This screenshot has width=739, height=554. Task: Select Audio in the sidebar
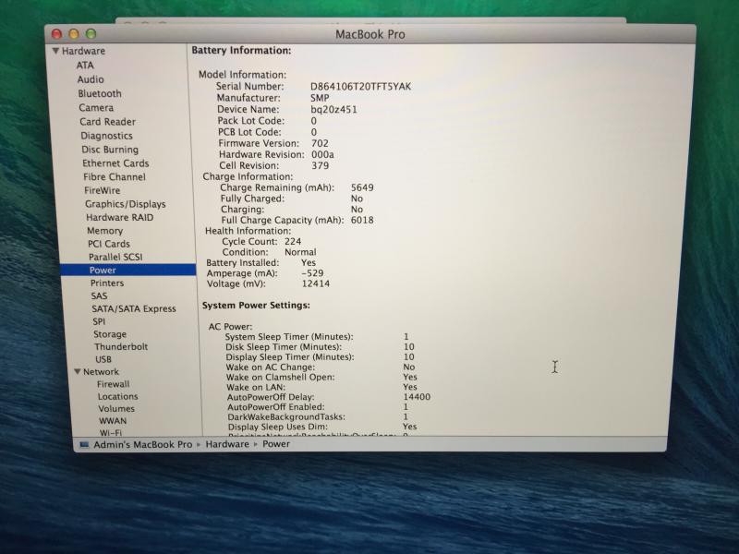pyautogui.click(x=91, y=79)
